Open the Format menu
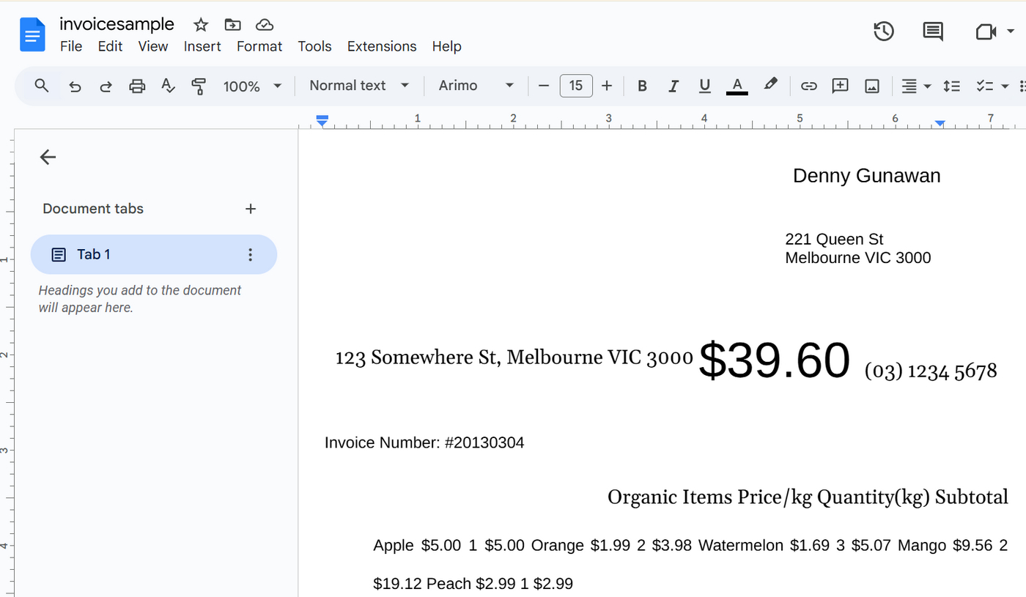 click(x=259, y=46)
